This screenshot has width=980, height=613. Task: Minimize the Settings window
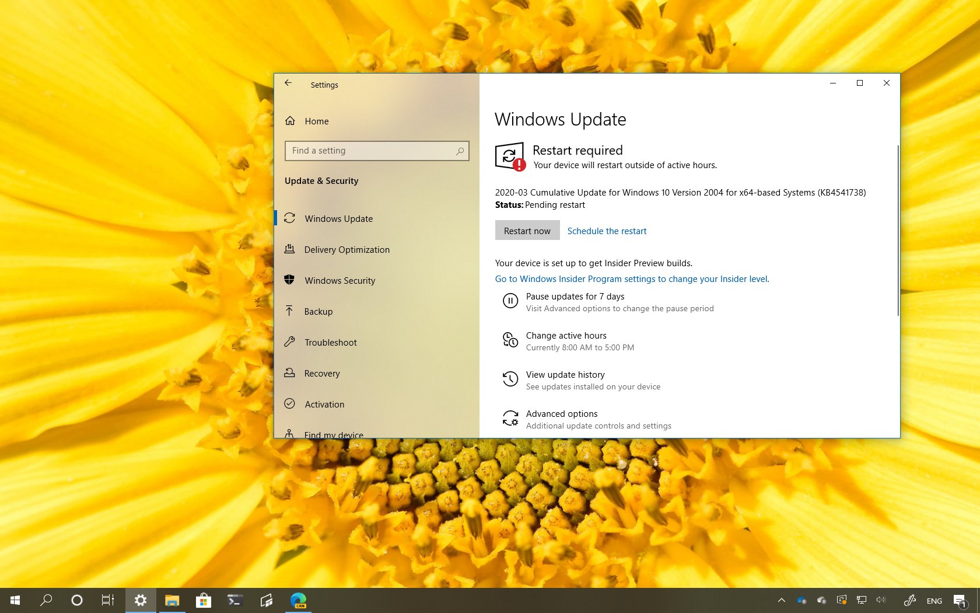[833, 83]
